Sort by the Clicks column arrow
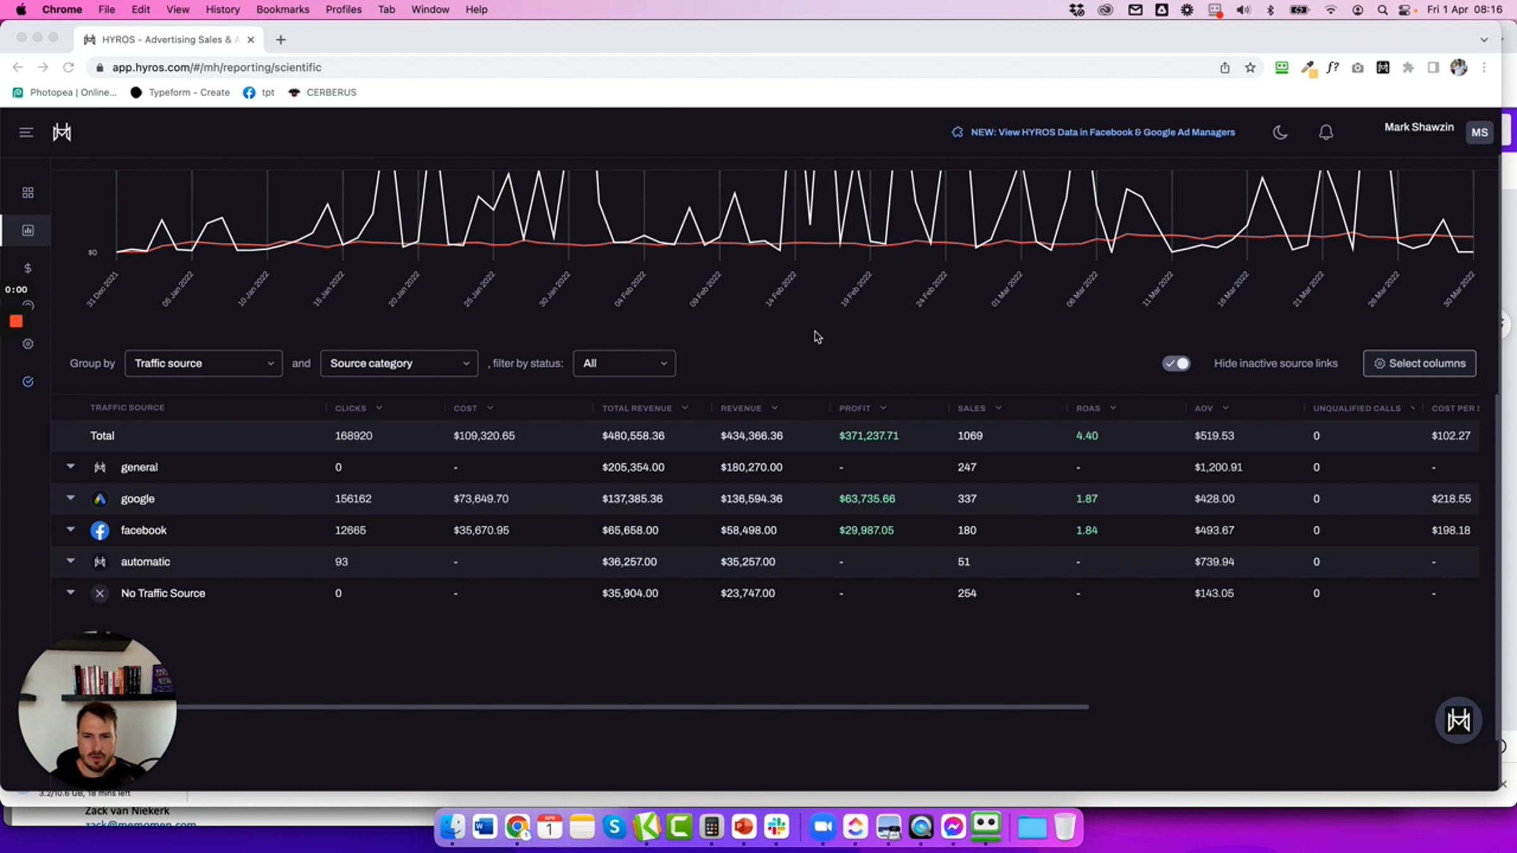Image resolution: width=1517 pixels, height=853 pixels. point(379,408)
